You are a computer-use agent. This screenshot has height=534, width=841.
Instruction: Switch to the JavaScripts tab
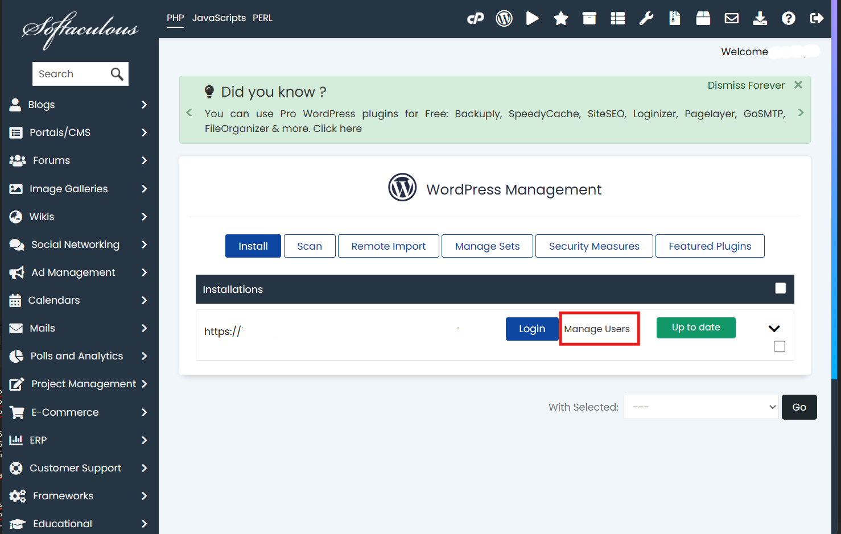point(219,18)
